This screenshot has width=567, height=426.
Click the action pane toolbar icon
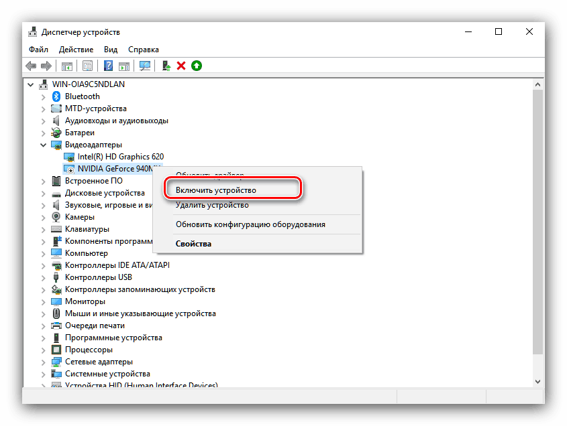(x=124, y=66)
